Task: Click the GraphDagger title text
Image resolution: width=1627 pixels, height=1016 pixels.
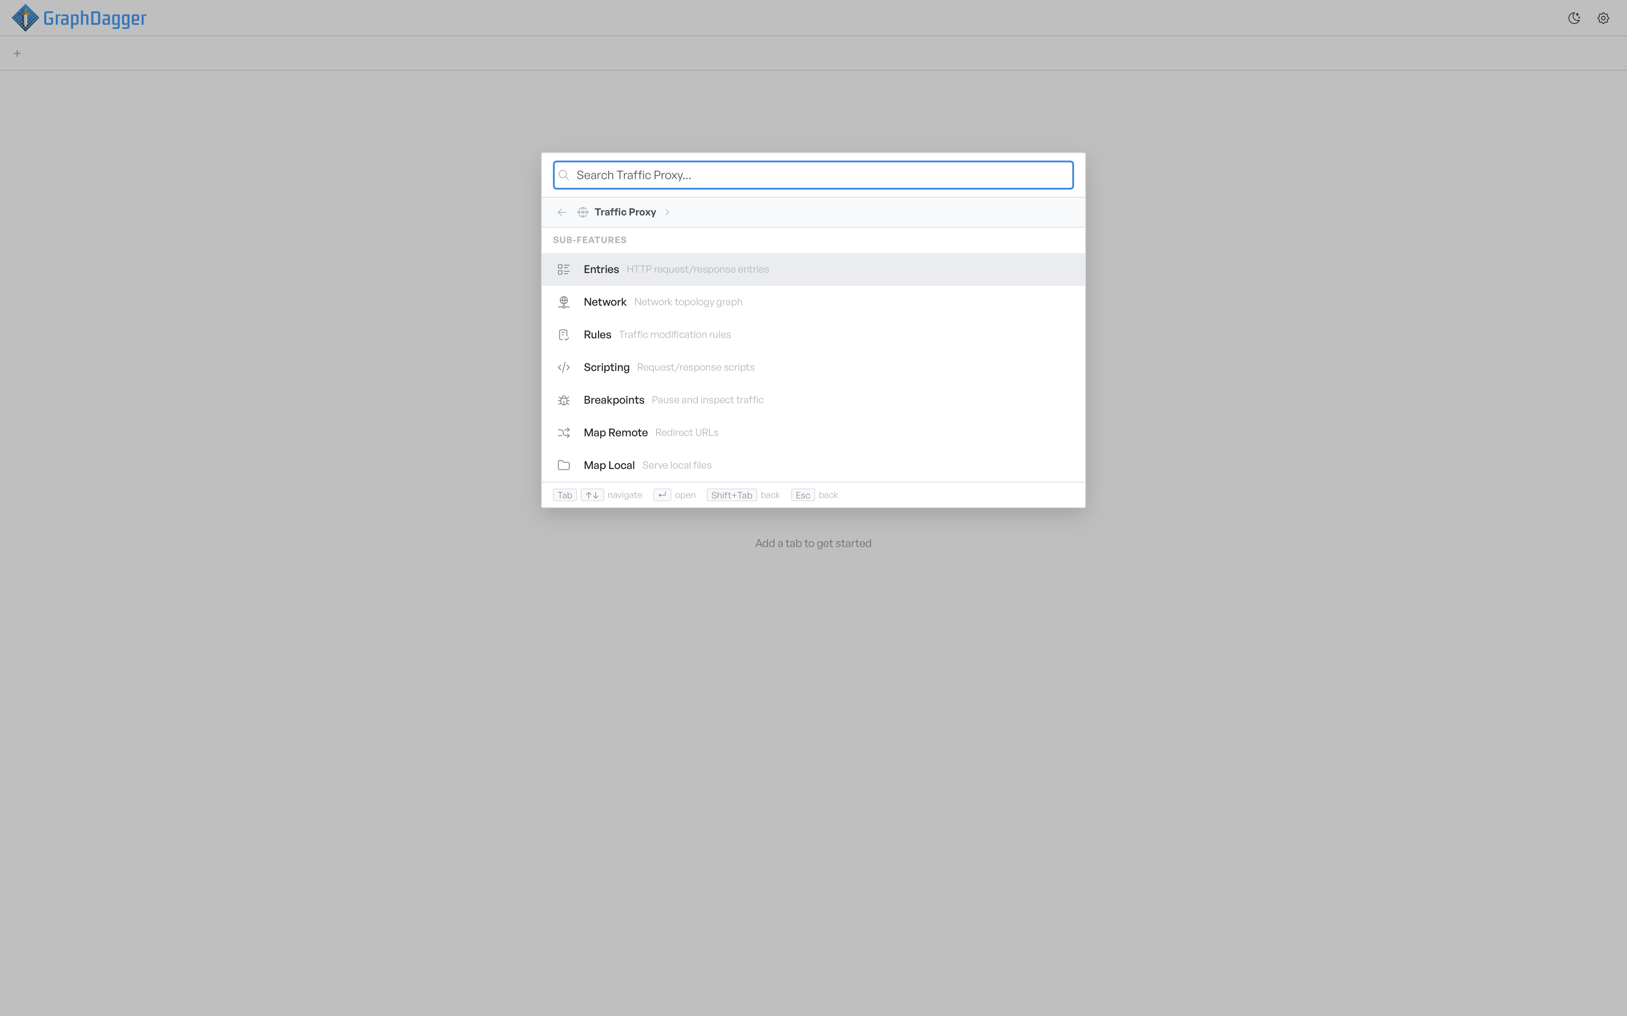Action: point(95,18)
